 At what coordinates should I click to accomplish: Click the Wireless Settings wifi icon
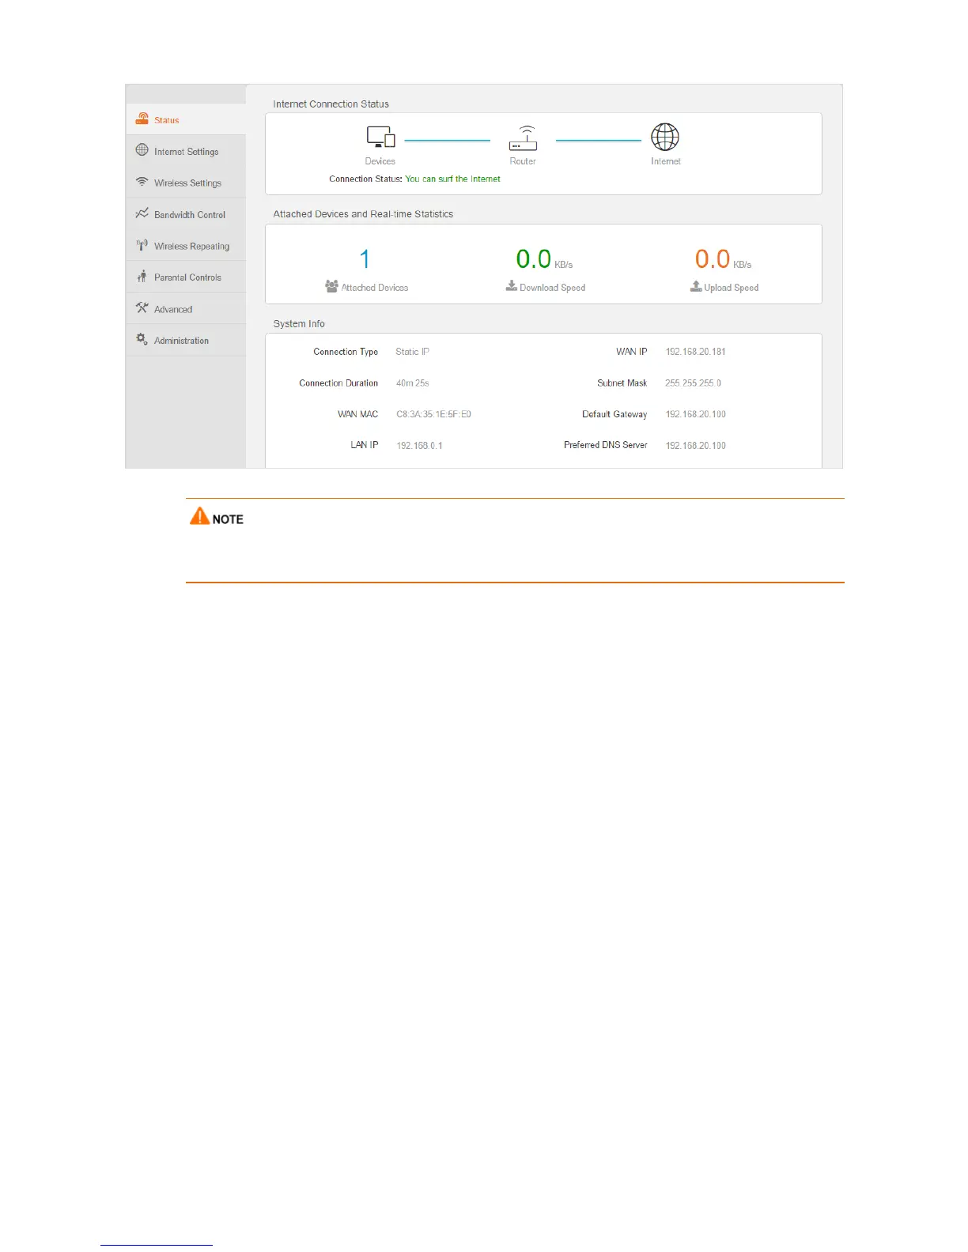point(142,182)
